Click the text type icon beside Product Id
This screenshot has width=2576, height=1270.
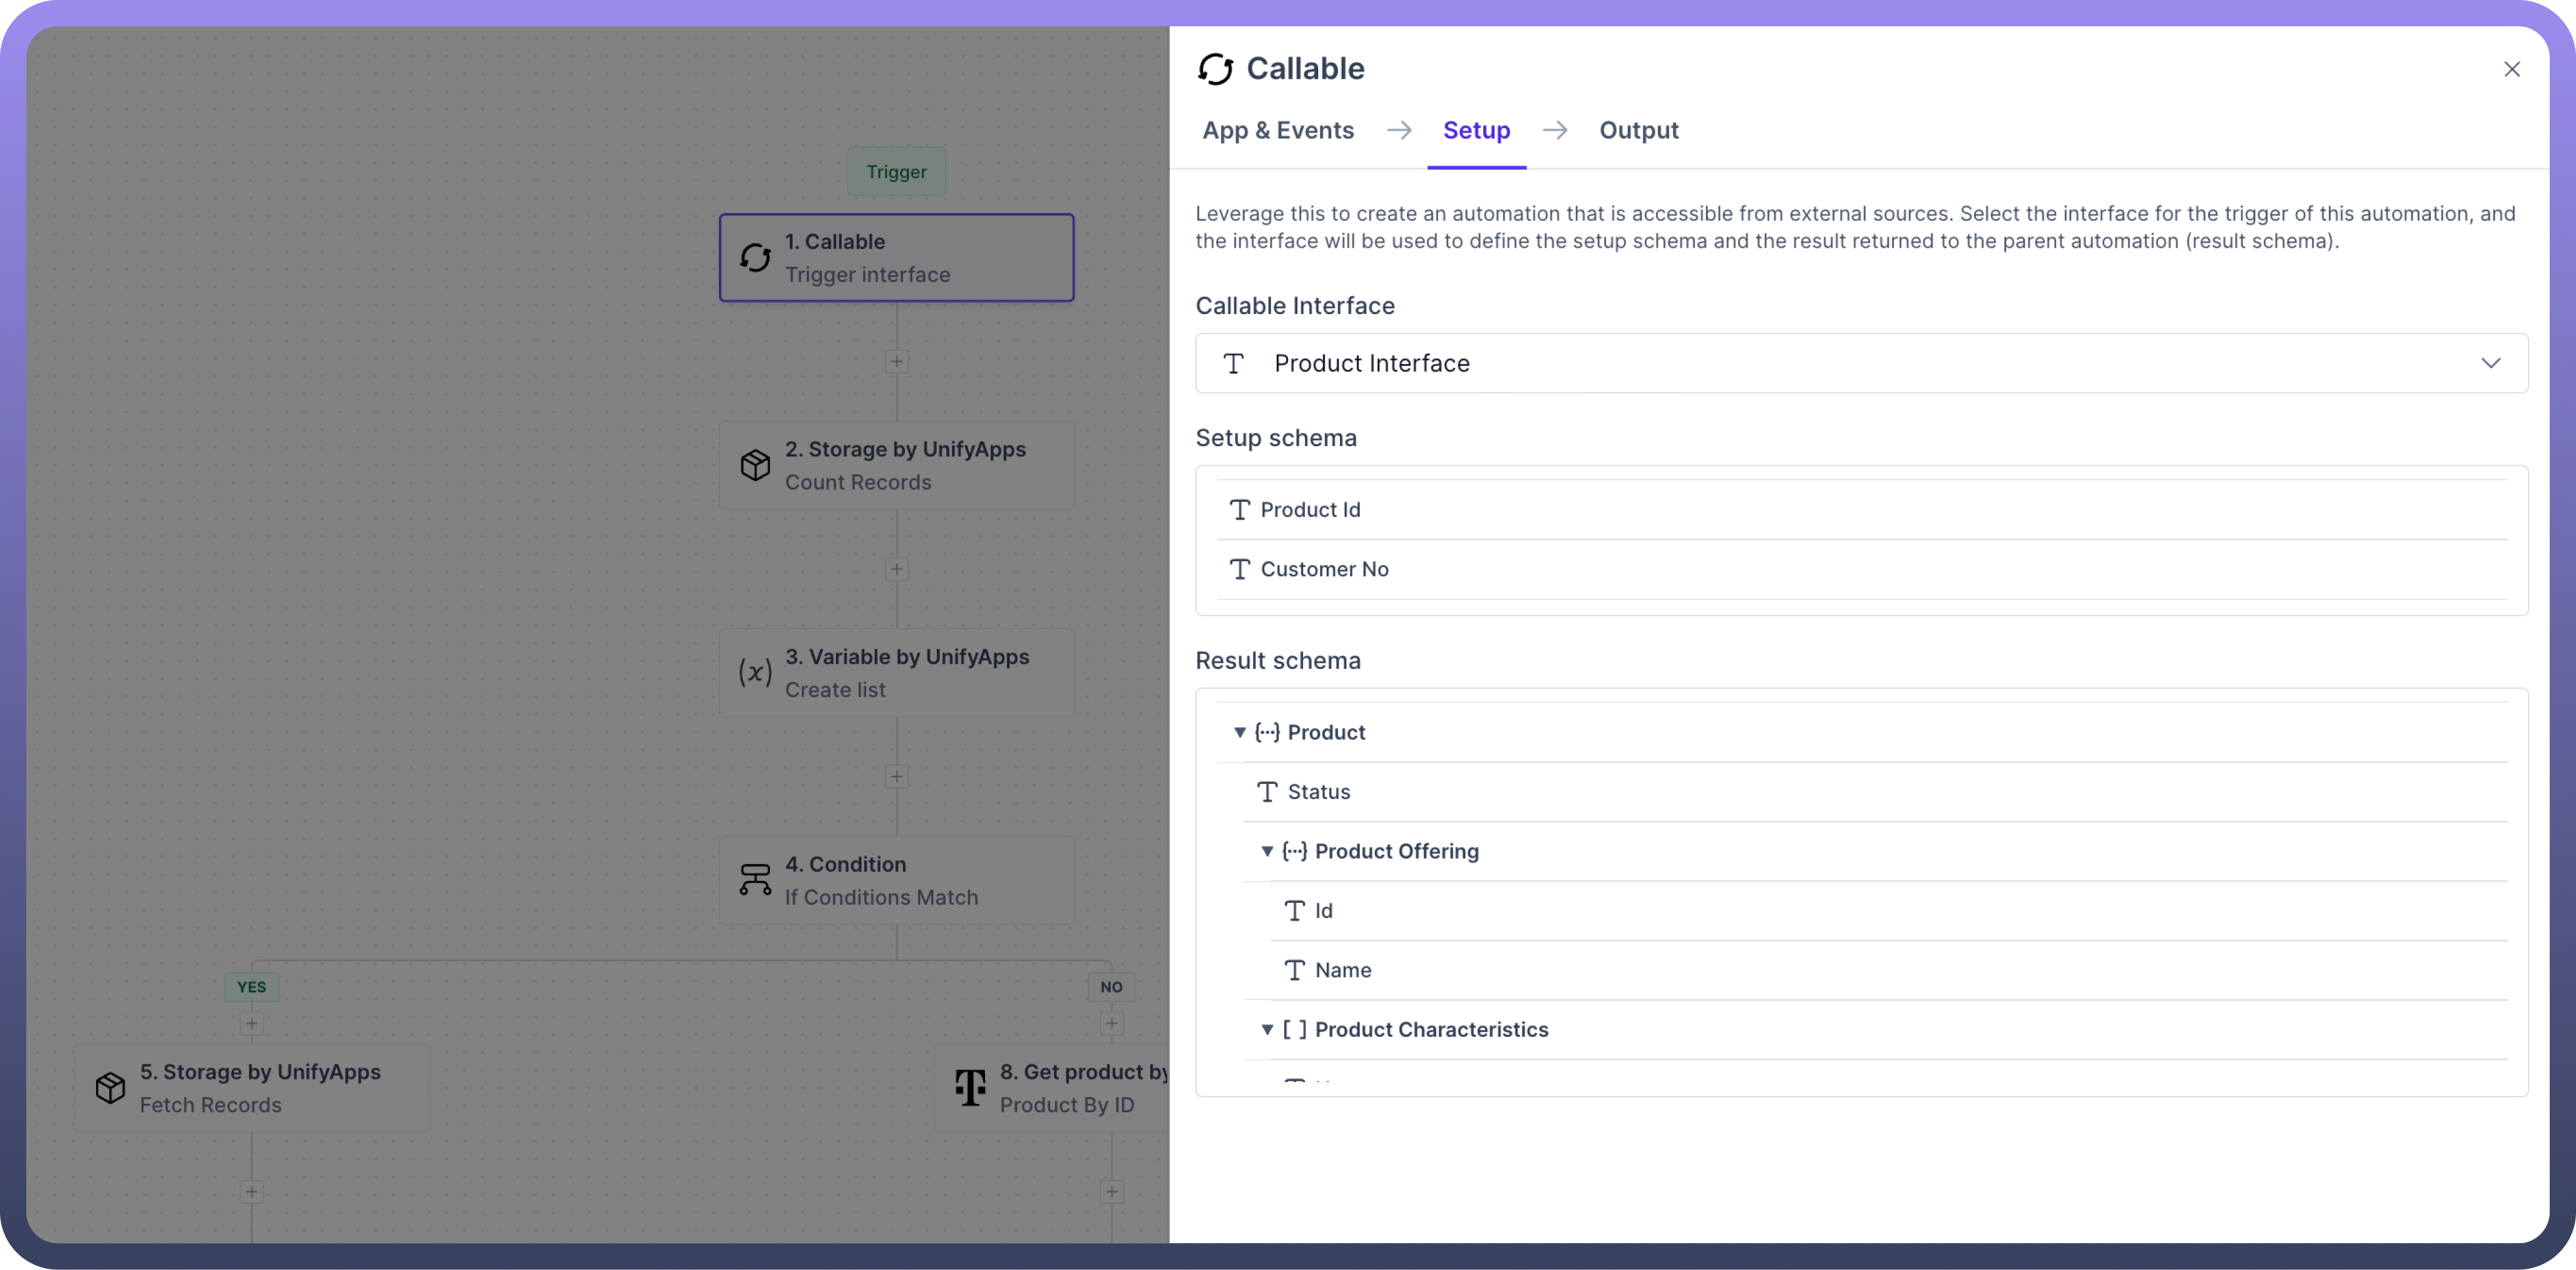coord(1239,510)
